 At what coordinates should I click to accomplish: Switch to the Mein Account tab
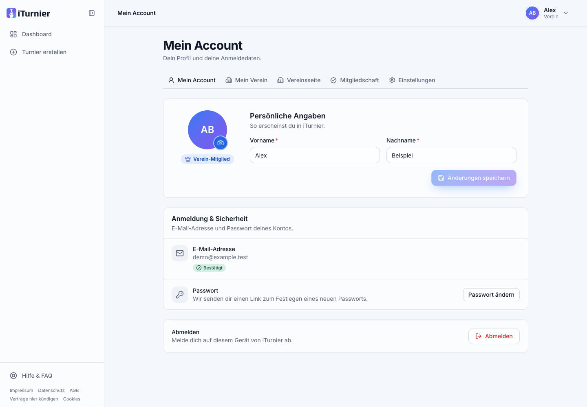[192, 80]
